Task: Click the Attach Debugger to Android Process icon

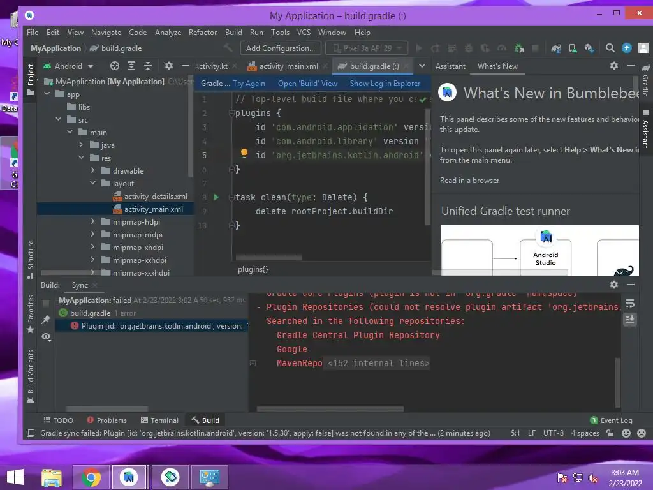Action: [x=518, y=48]
